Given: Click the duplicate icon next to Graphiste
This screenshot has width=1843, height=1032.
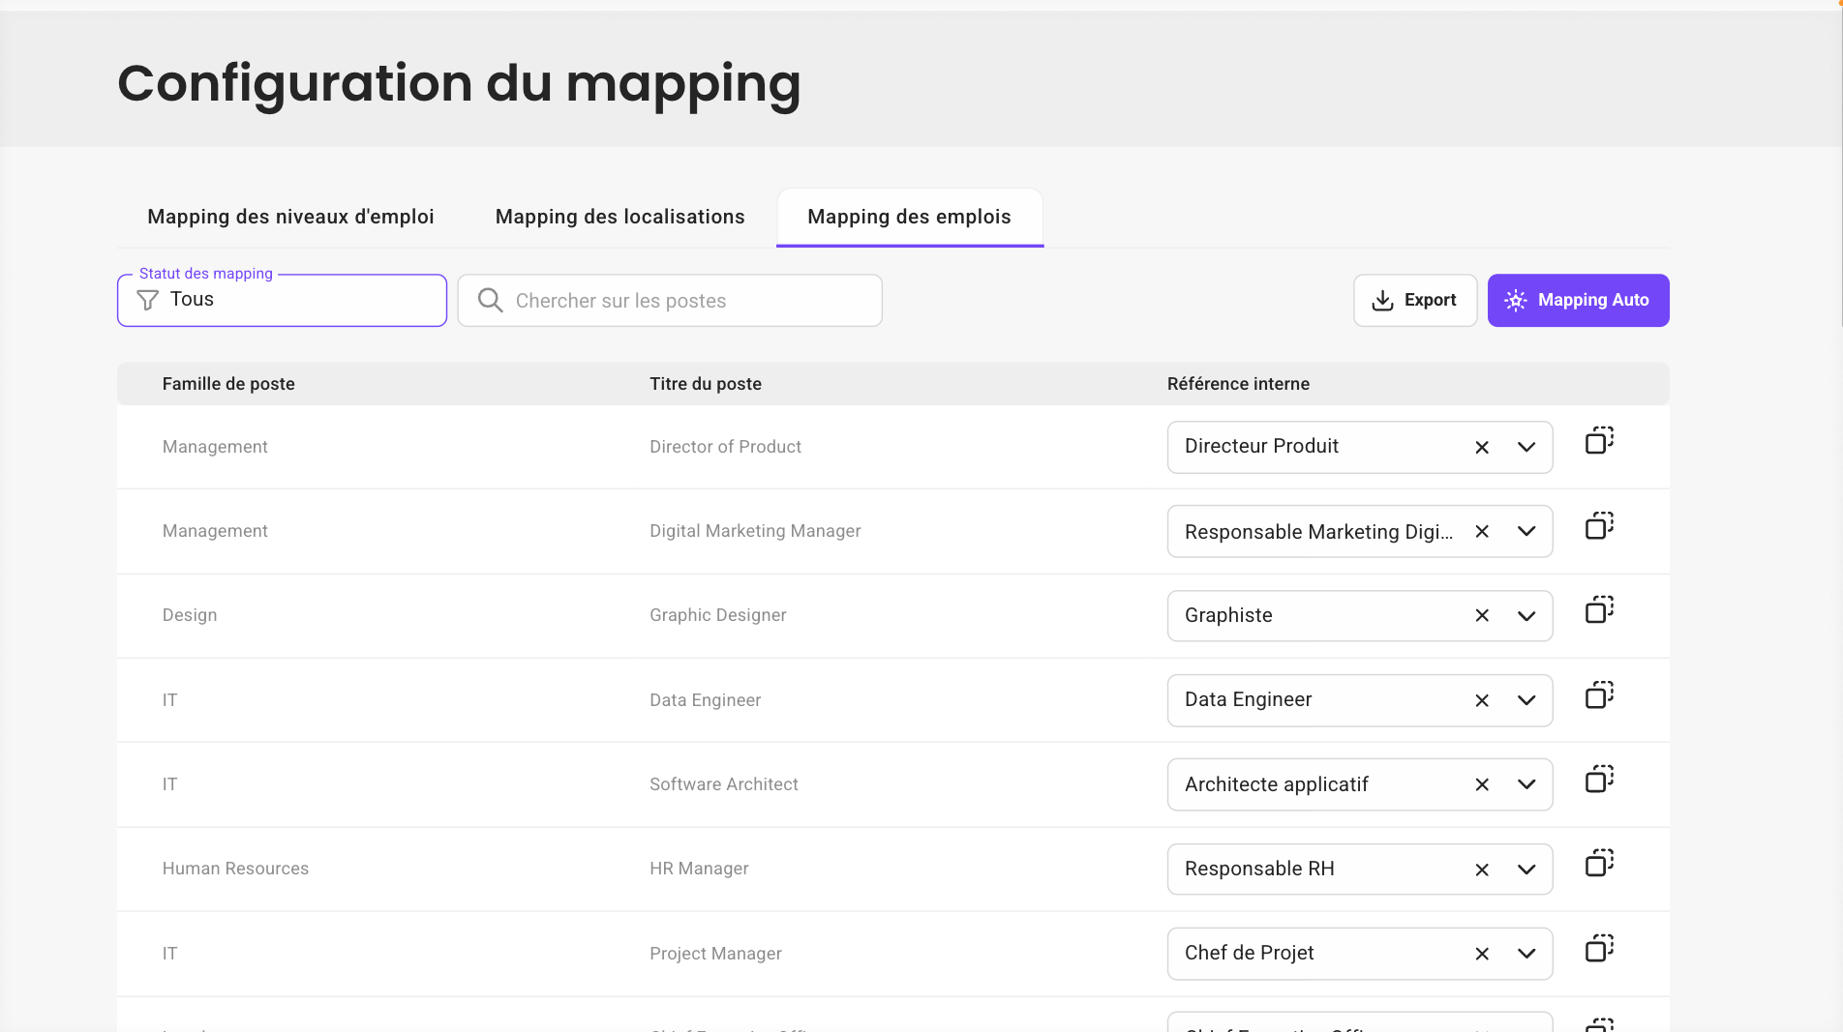Looking at the screenshot, I should [1599, 610].
